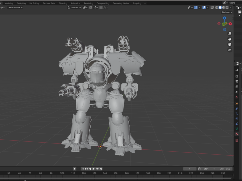The image size is (242, 181).
Task: Open the Modeling workspace tab
Action: (9, 3)
